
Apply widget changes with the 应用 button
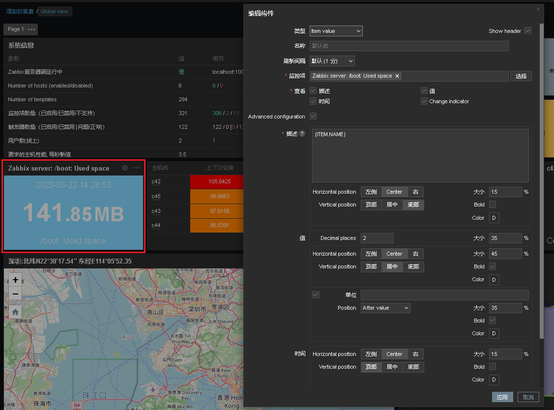[502, 397]
